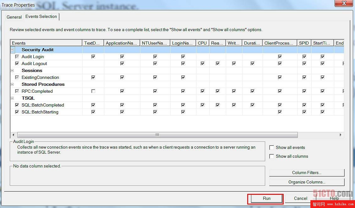Uncheck CPU for the RPC:Completed row
The height and width of the screenshot is (208, 355).
pos(203,91)
